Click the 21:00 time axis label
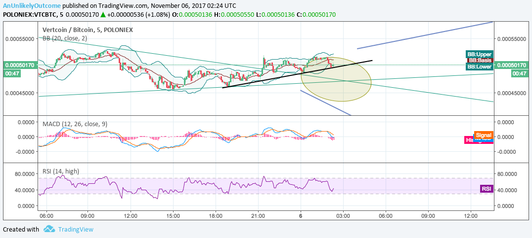Image resolution: width=532 pixels, height=238 pixels. pyautogui.click(x=258, y=215)
